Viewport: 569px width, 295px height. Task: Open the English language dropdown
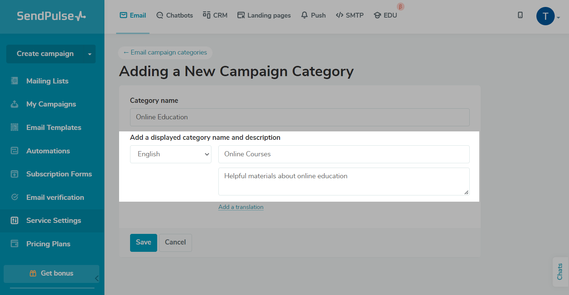(x=171, y=154)
